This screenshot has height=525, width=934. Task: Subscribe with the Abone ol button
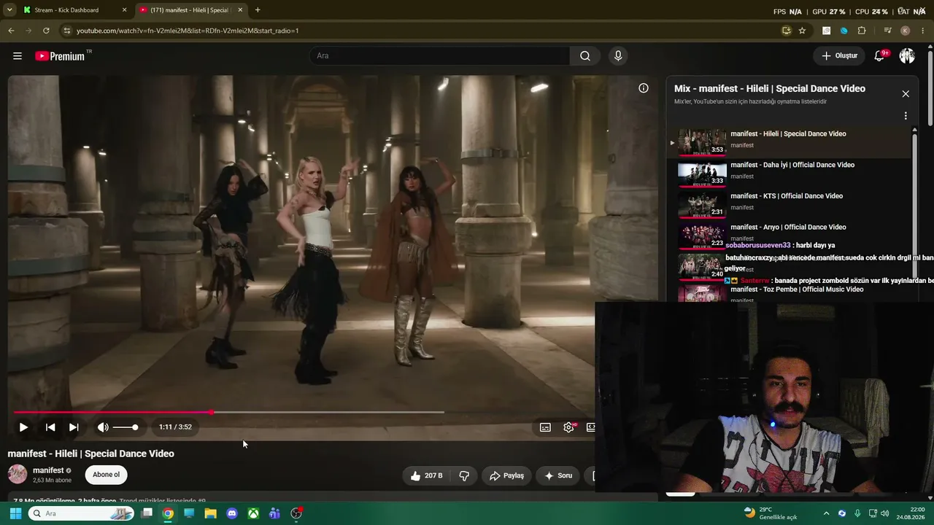[x=106, y=475]
